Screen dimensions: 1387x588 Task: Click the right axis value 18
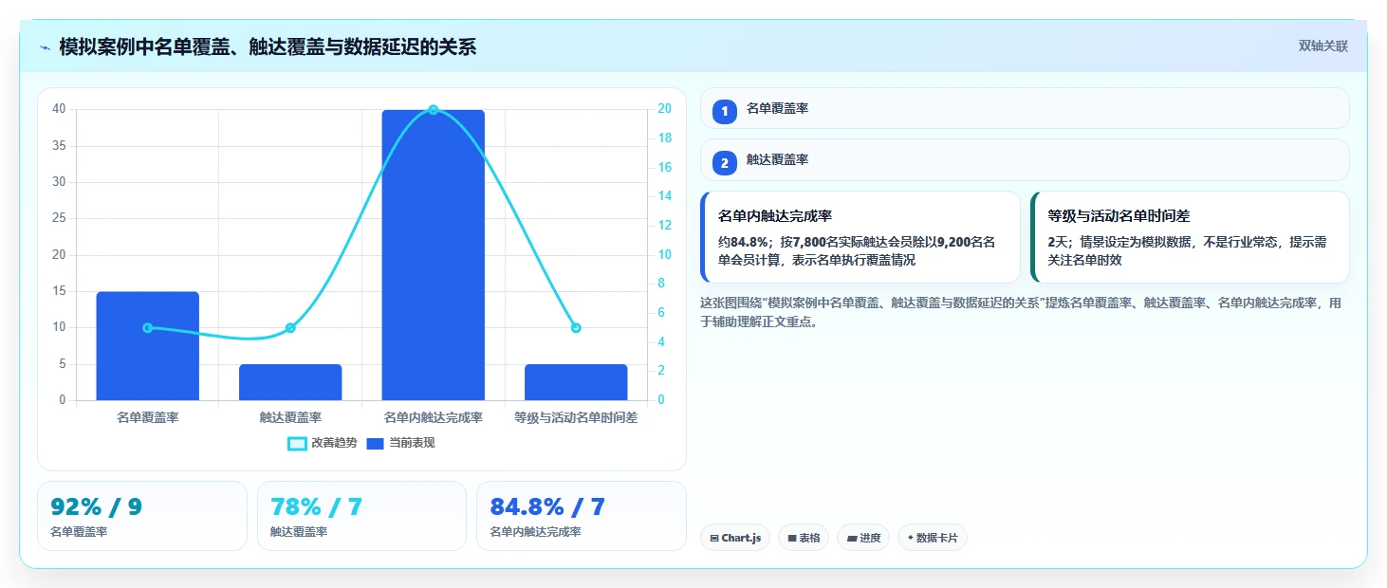[x=665, y=138]
